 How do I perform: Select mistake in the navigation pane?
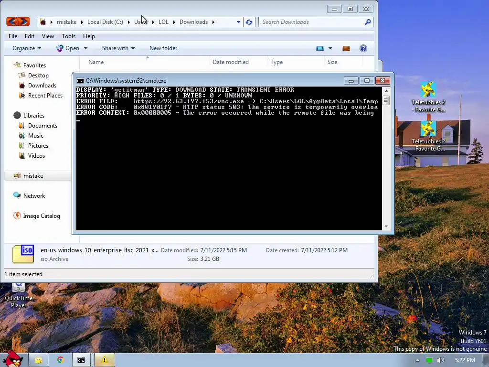tap(33, 176)
